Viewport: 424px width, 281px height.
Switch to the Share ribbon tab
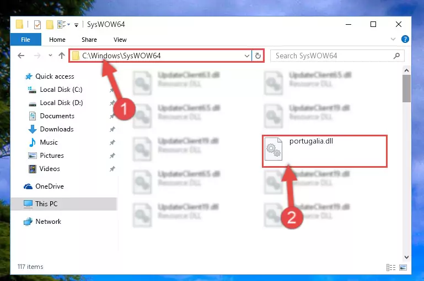[89, 40]
